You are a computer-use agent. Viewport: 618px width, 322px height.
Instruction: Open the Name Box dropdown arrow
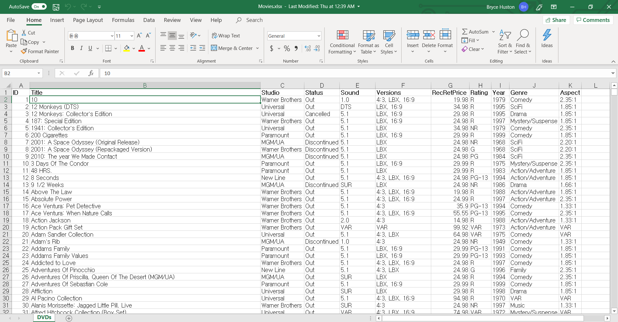point(39,73)
